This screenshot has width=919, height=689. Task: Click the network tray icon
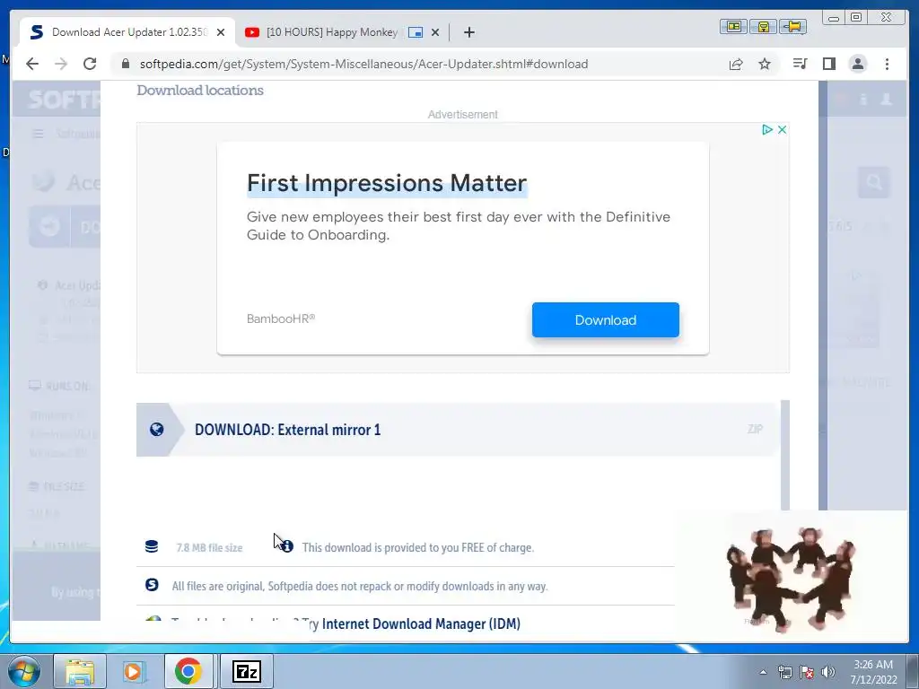point(784,672)
